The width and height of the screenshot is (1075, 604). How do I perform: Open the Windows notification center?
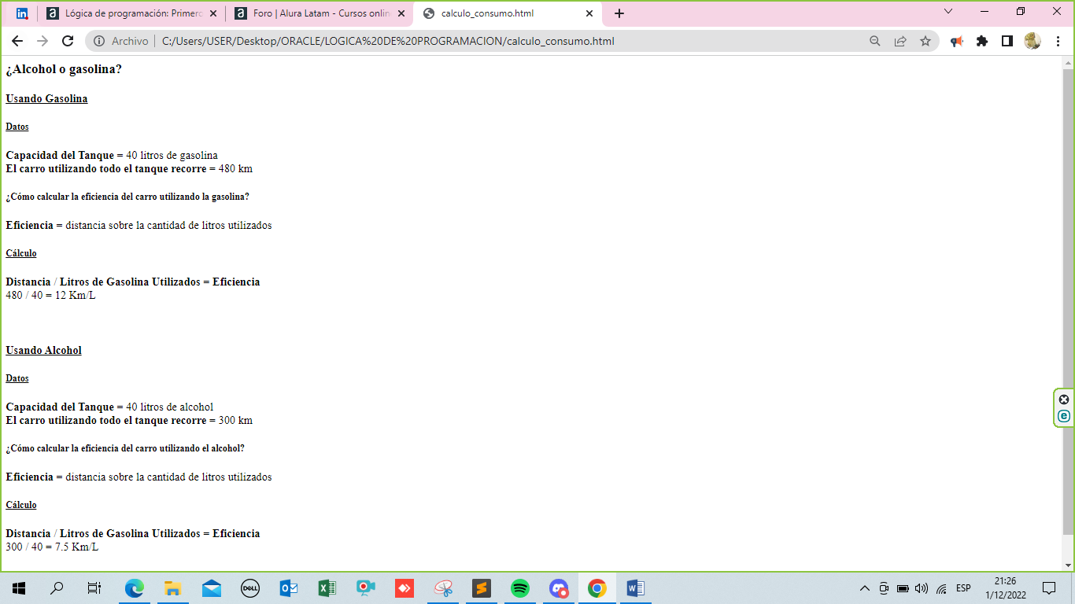[1048, 587]
